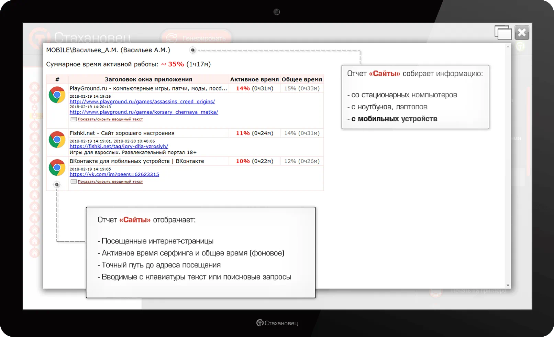
Task: Click the Chrome icon in Fishki.net row
Action: point(57,140)
